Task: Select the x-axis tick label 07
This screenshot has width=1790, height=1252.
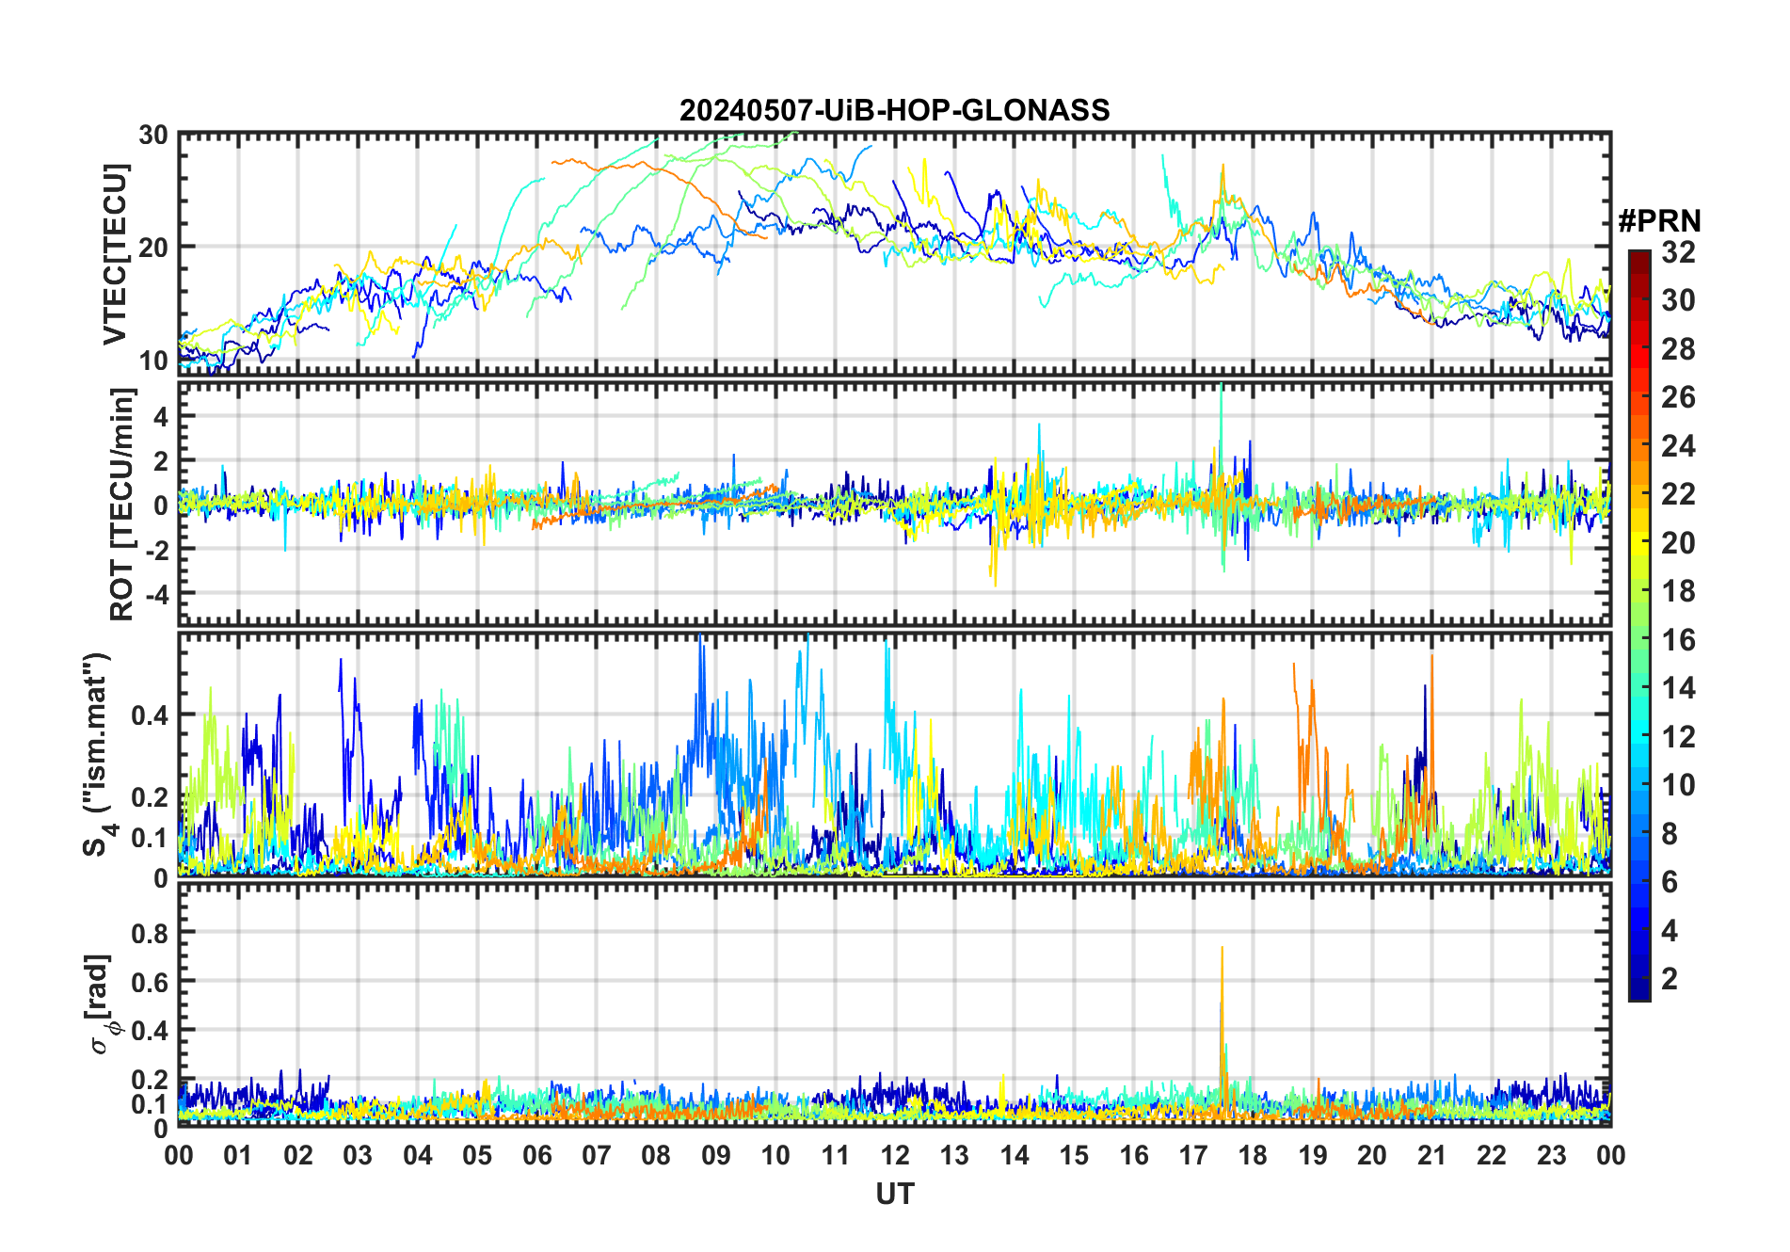Action: 597,1155
